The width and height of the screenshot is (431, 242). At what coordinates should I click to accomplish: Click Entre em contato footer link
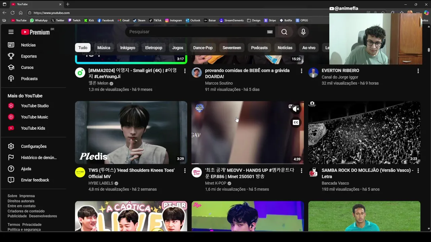[22, 206]
